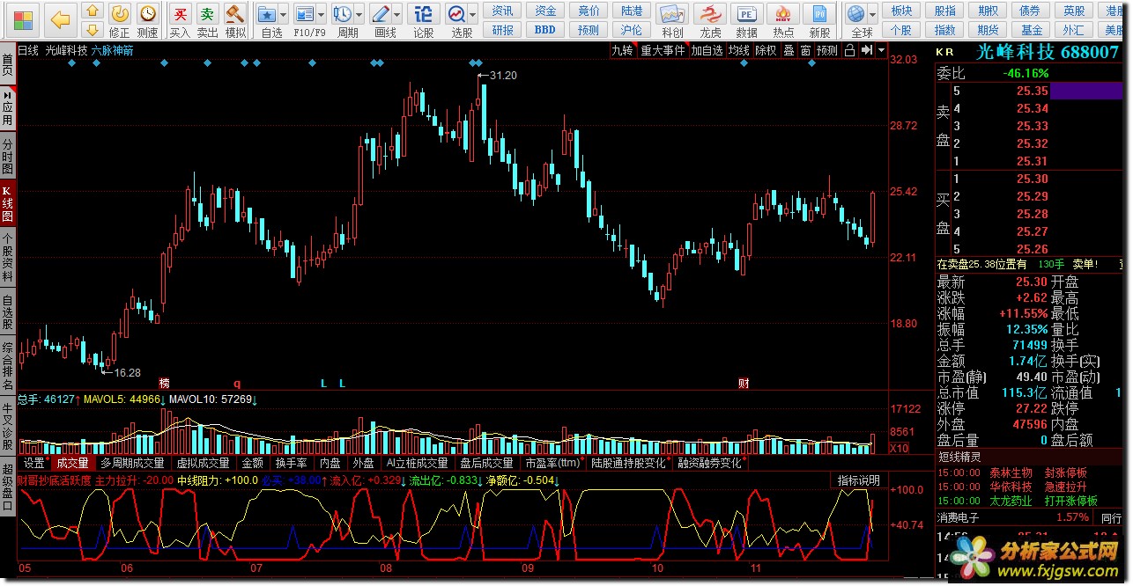Toggle 重大事件 major events display
The width and height of the screenshot is (1133, 586).
coord(663,50)
